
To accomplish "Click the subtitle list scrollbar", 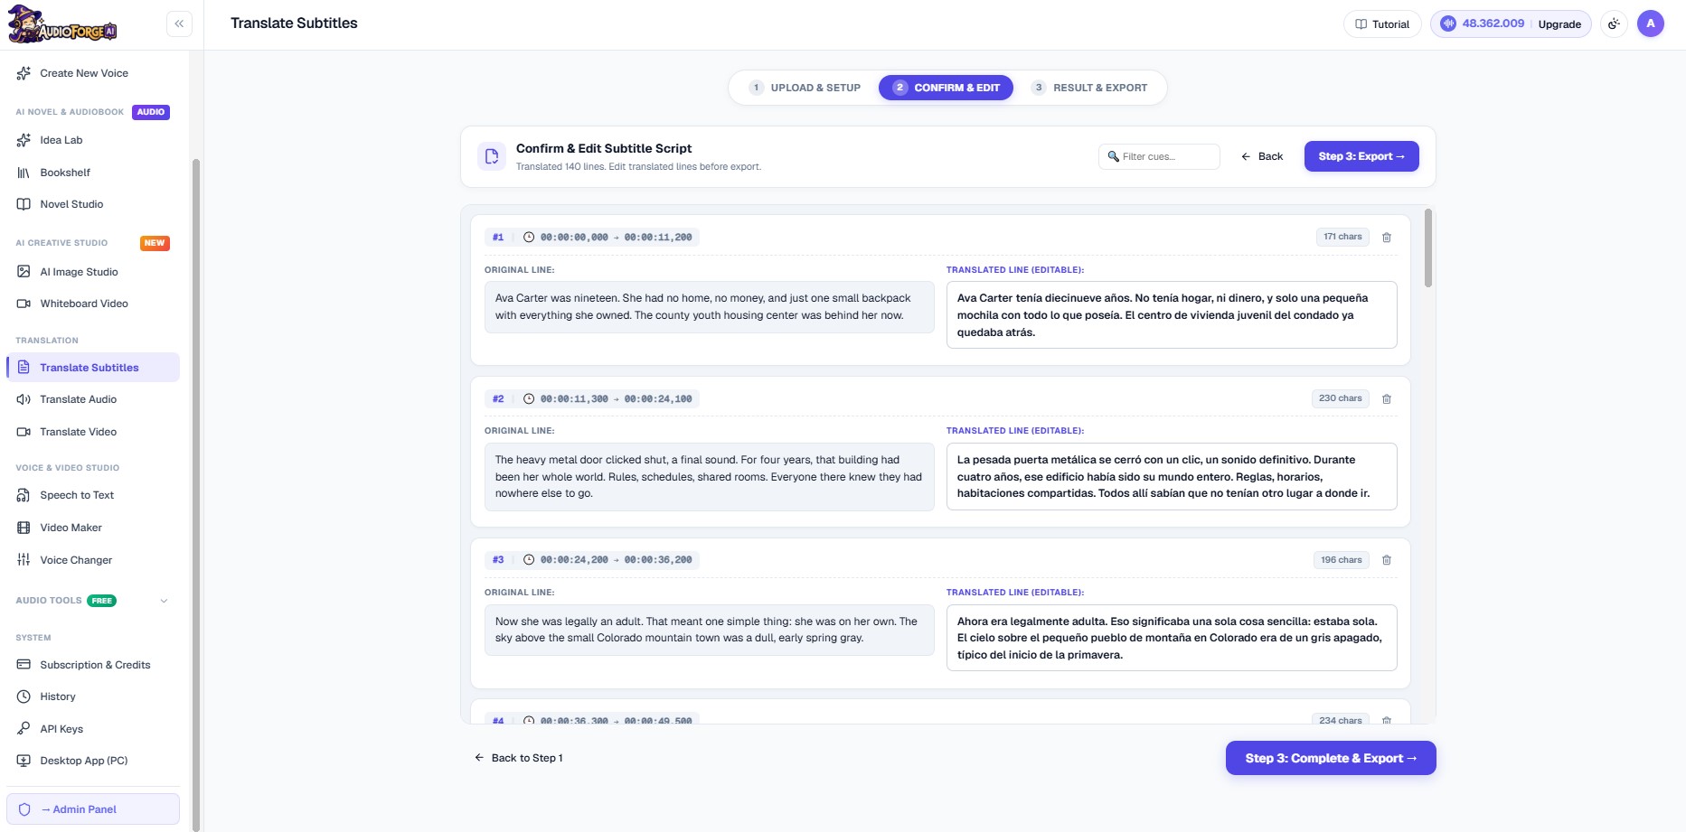I will tap(1428, 248).
